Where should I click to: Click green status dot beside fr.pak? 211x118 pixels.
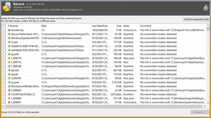point(9,42)
